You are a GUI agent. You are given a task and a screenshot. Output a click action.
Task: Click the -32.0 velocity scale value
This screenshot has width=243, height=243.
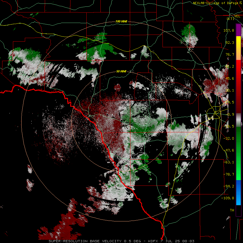pos(229,139)
